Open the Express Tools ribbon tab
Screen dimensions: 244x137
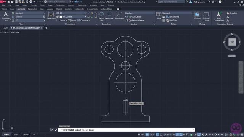tap(92, 9)
